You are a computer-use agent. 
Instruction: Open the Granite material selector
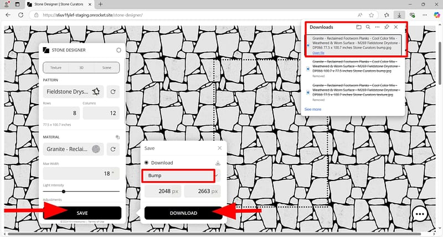73,149
